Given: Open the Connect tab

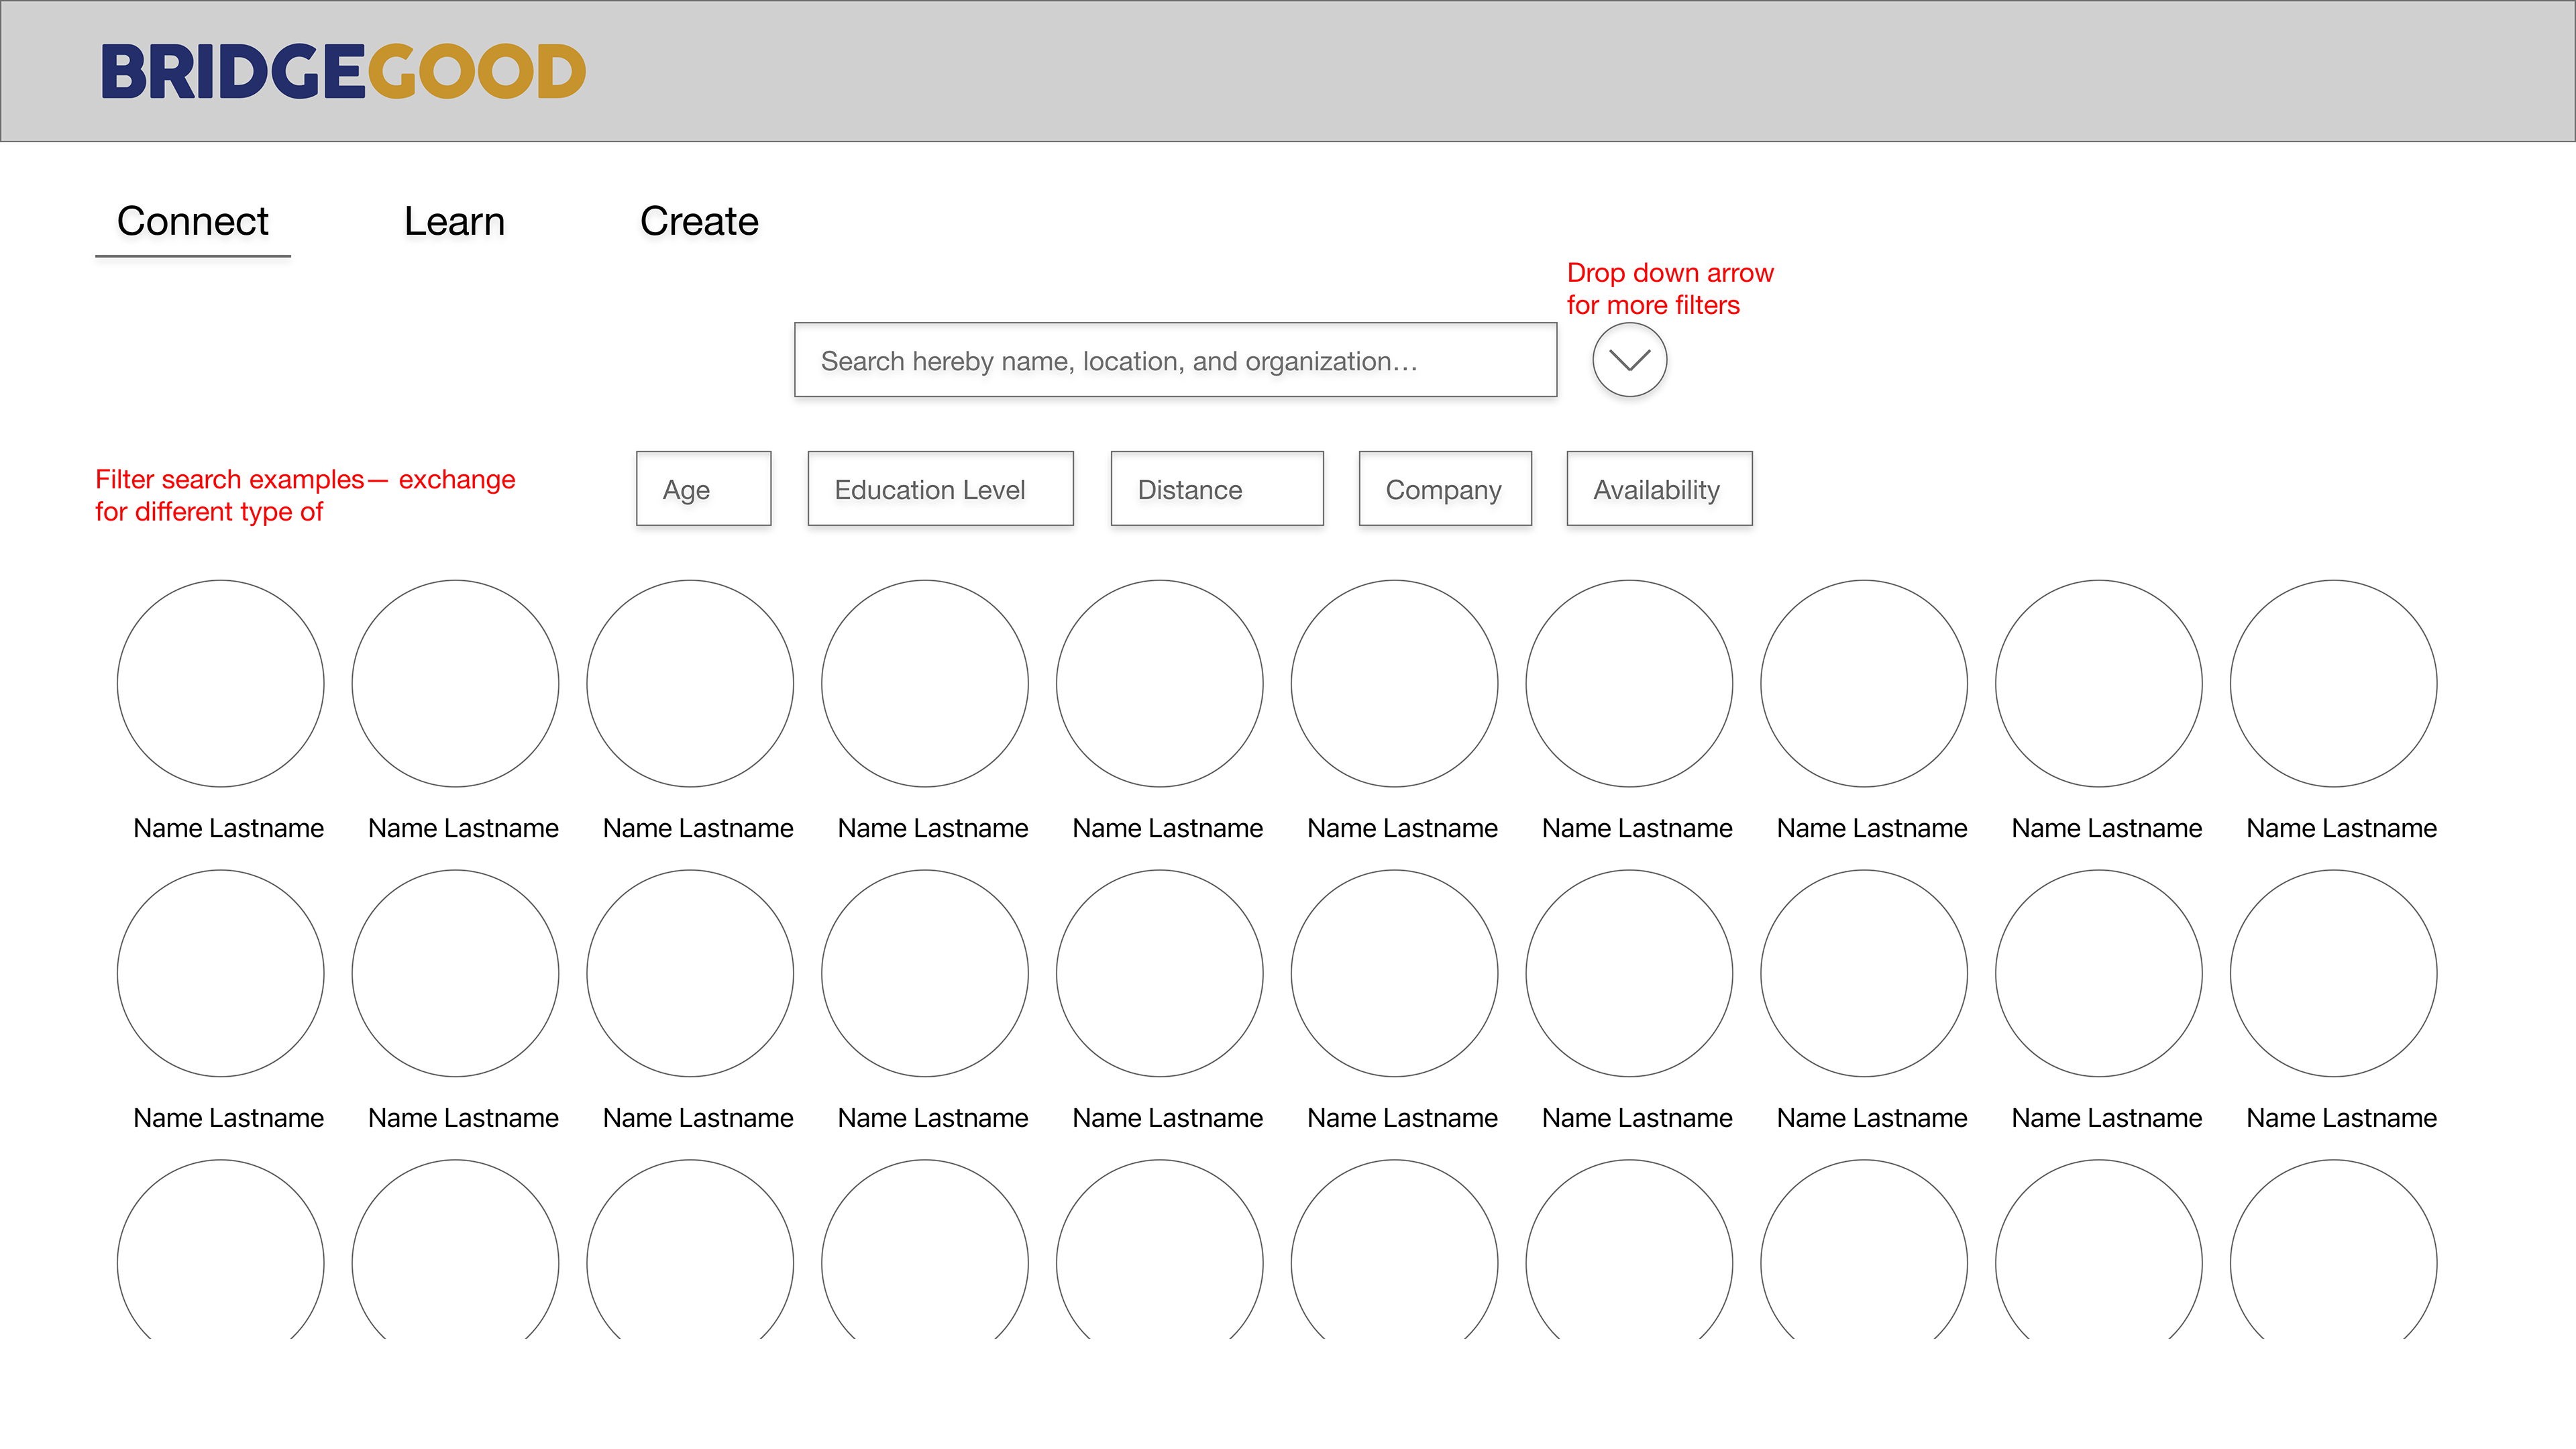Looking at the screenshot, I should click(x=192, y=221).
